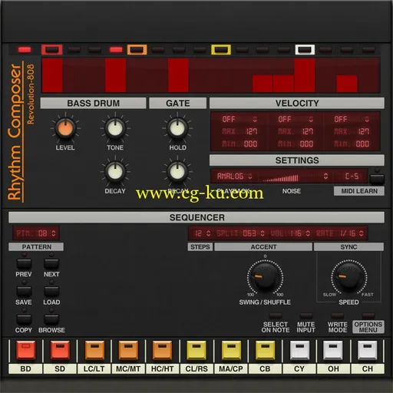Image resolution: width=393 pixels, height=393 pixels.
Task: Click the third velocity MAX 127 field
Action: 352,131
